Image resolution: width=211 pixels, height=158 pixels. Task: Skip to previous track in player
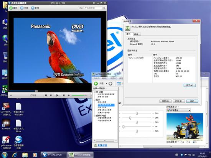tap(51, 95)
